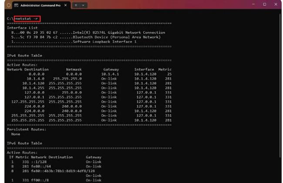Click the 10.1.4.1 gateway address
The image size is (283, 183).
tap(110, 74)
